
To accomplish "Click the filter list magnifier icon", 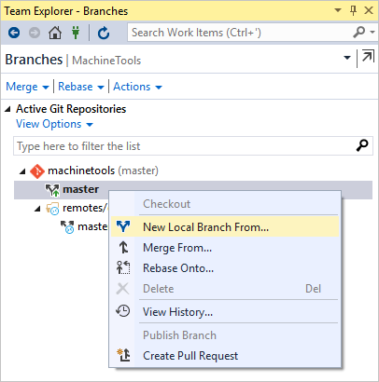I will click(x=362, y=145).
